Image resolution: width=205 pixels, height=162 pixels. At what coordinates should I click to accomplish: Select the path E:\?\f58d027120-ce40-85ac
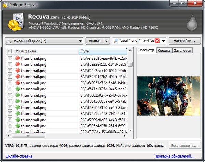click(104, 108)
